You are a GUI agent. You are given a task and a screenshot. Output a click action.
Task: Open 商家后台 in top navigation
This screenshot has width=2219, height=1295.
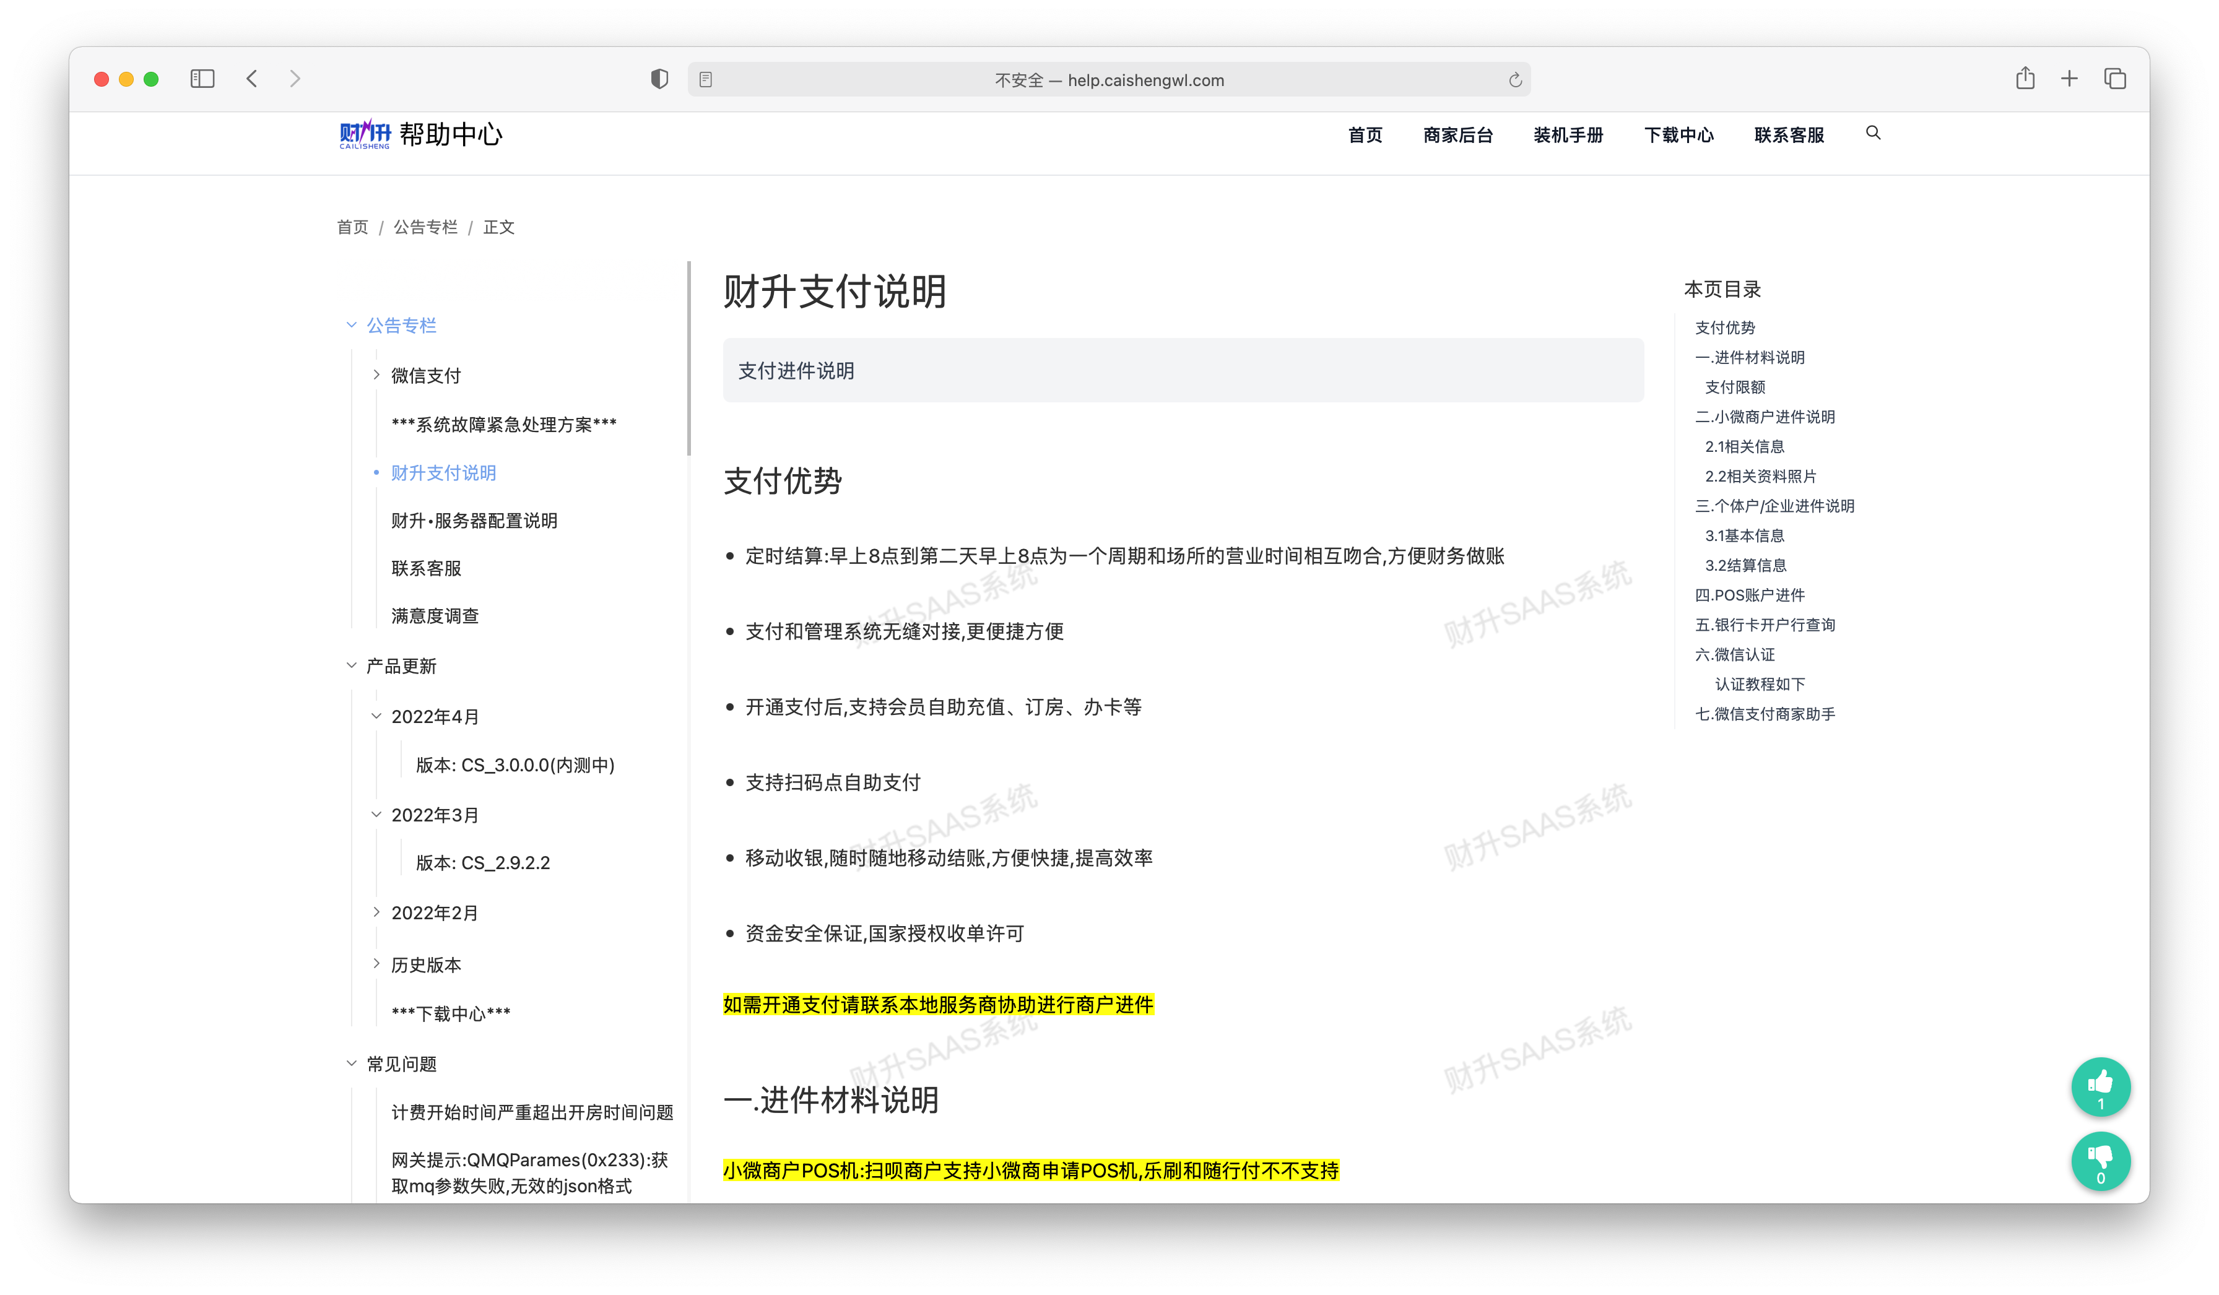tap(1458, 135)
